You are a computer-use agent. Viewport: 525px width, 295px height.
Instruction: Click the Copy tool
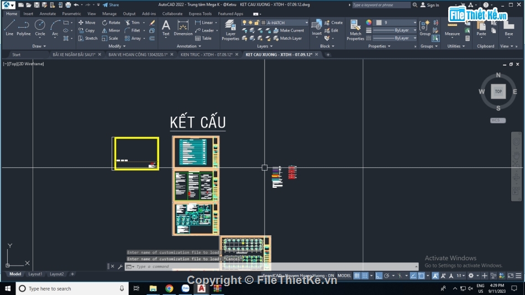pyautogui.click(x=86, y=30)
